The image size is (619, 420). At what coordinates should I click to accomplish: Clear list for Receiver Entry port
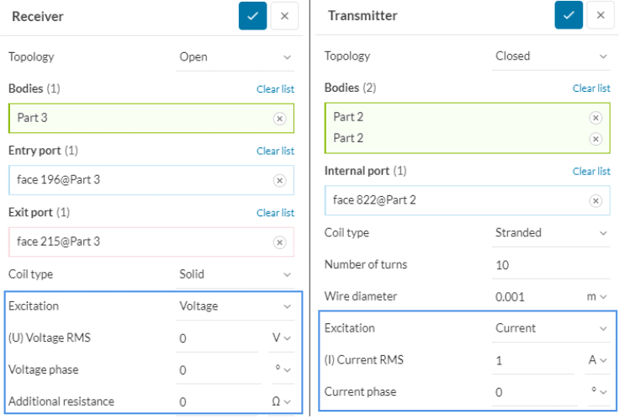coord(275,152)
